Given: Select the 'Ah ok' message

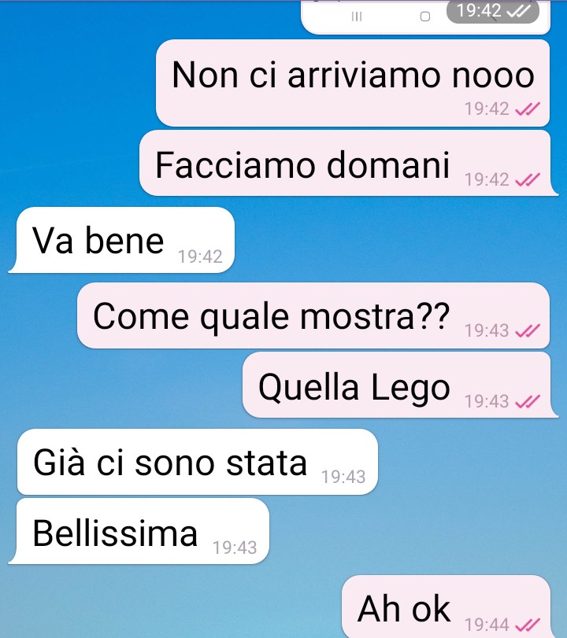Looking at the screenshot, I should click(446, 607).
